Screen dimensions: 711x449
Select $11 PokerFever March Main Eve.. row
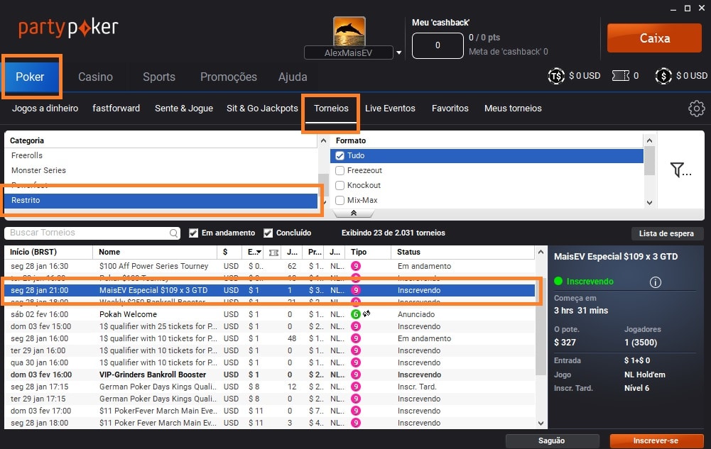pos(270,411)
